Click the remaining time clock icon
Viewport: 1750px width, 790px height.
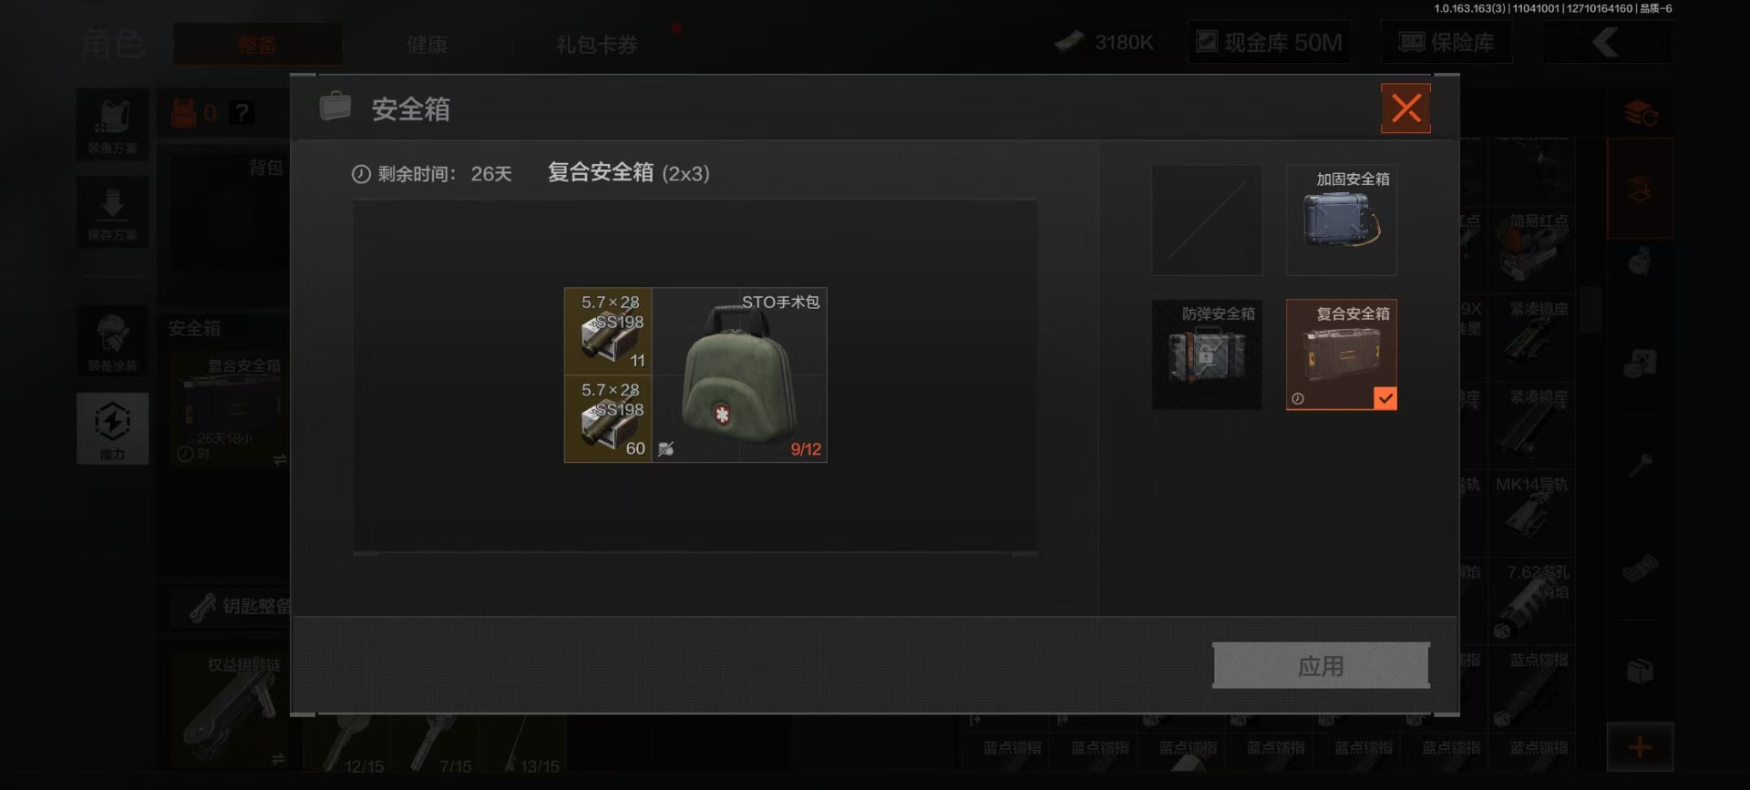pos(361,174)
